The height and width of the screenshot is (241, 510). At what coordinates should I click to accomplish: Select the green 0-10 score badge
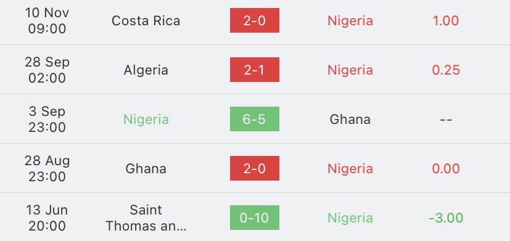[254, 218]
